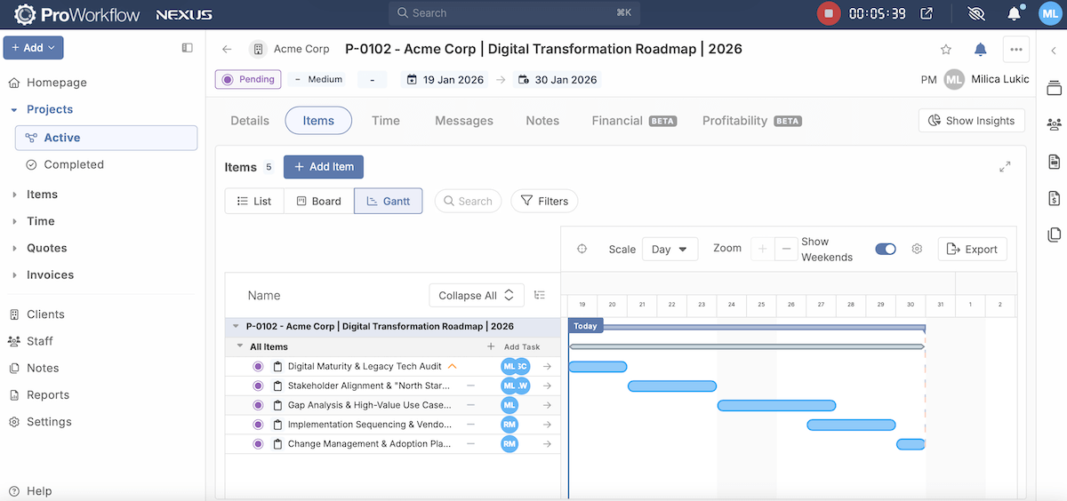Image resolution: width=1067 pixels, height=501 pixels.
Task: Change the Medium priority selector
Action: pos(319,79)
